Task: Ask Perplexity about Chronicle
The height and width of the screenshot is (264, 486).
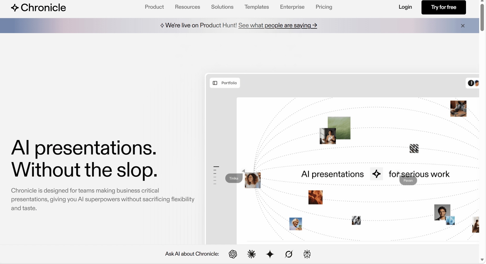Action: tap(307, 254)
